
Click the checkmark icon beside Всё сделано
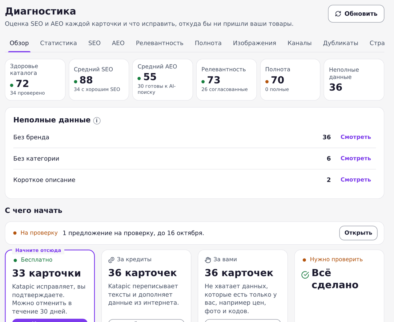pyautogui.click(x=305, y=275)
